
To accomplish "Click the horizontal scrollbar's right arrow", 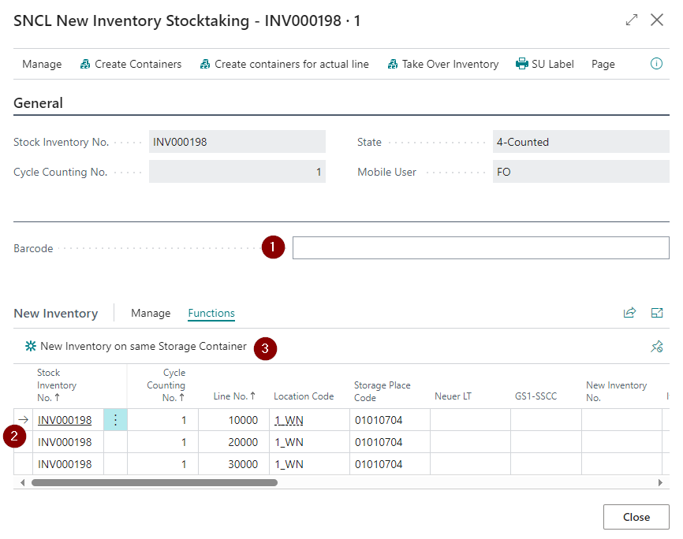I will 660,482.
